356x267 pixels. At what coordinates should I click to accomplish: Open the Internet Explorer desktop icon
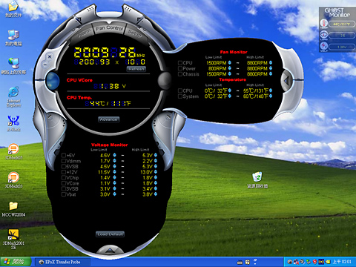pos(13,97)
